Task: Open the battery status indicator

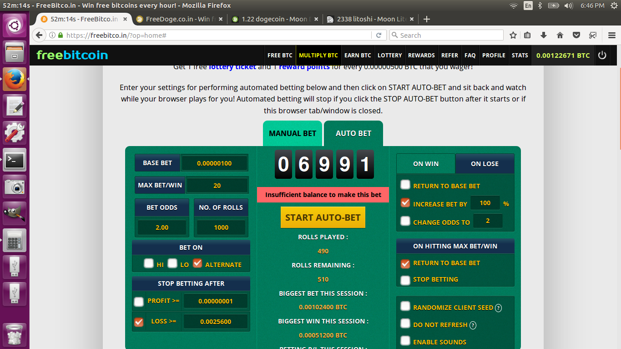Action: [554, 5]
